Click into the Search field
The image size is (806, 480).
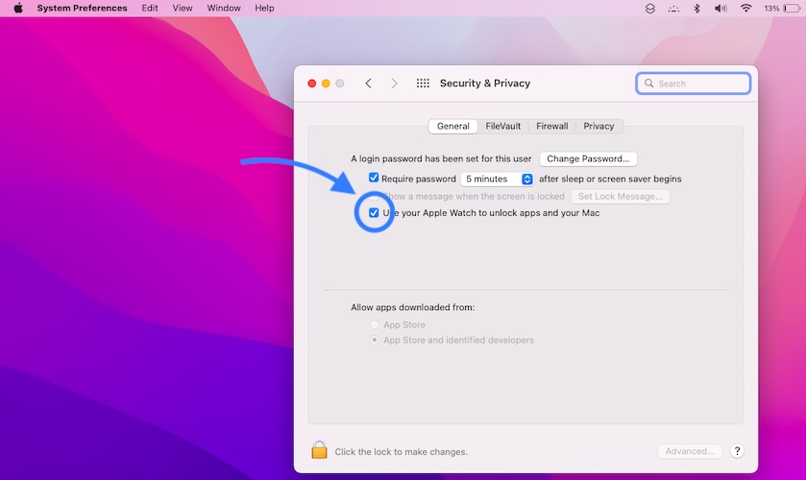pyautogui.click(x=693, y=84)
